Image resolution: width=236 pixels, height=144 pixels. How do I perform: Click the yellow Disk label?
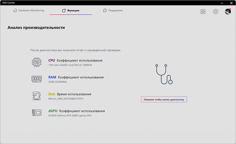coord(52,94)
